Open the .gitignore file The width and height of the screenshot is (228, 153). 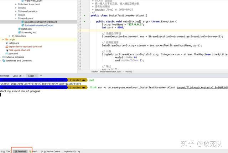[14, 43]
